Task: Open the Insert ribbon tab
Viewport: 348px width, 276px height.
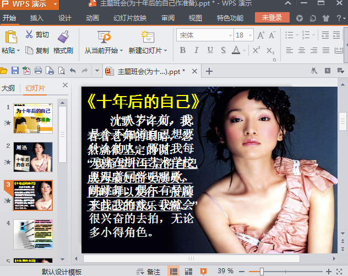Action: tap(37, 18)
